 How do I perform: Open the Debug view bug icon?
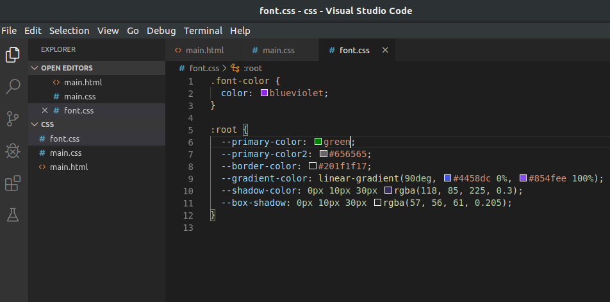(13, 151)
